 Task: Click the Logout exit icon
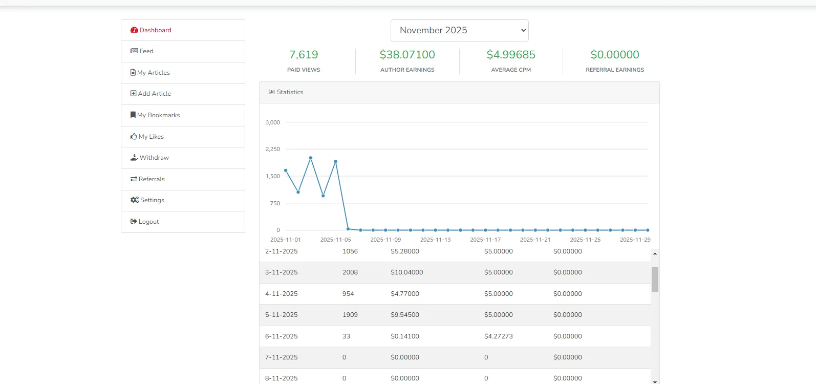tap(134, 222)
